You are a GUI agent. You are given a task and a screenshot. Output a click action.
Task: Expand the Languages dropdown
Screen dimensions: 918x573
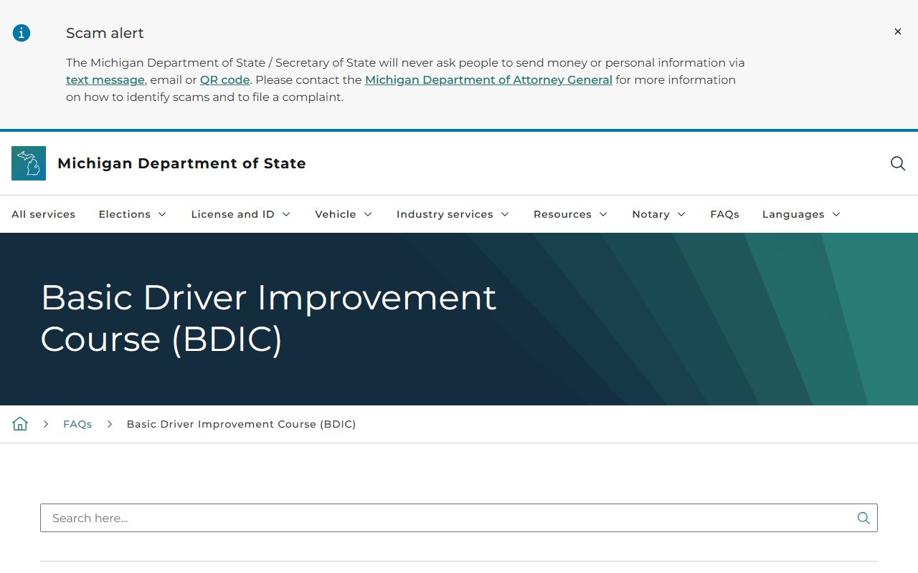click(802, 214)
